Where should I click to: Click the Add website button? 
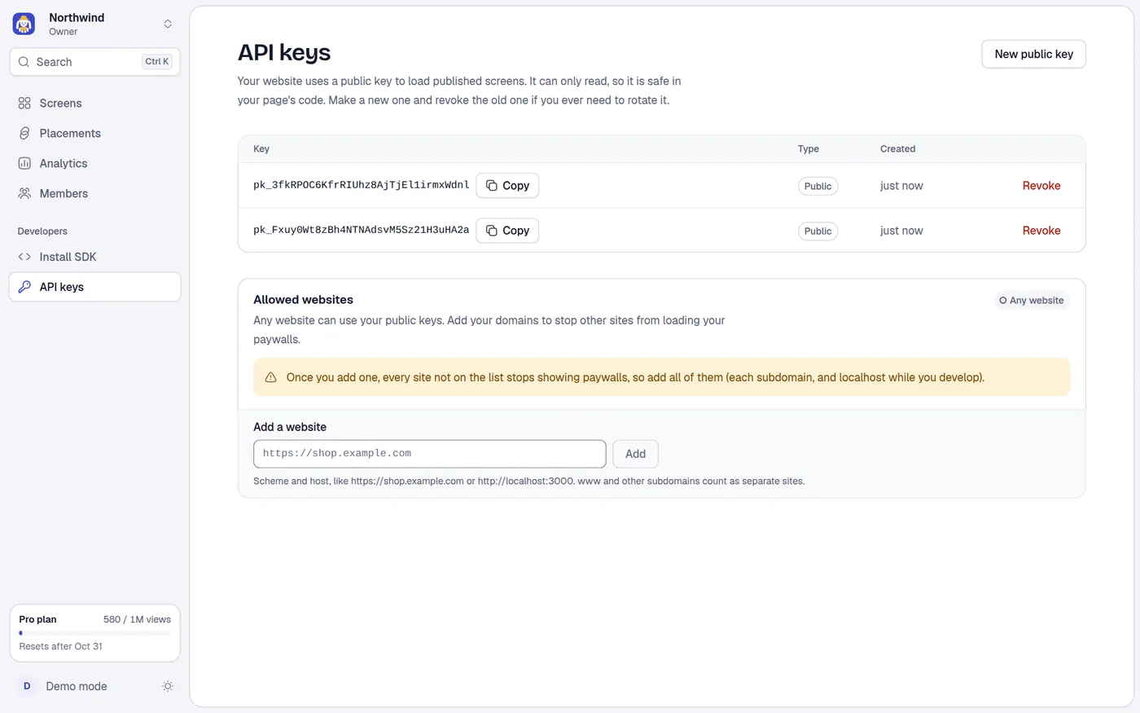pos(635,454)
